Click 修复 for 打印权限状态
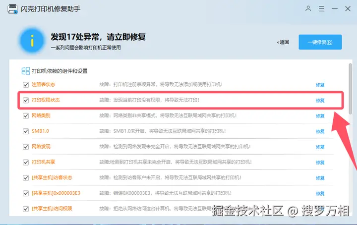357x225 pixels. (x=320, y=100)
